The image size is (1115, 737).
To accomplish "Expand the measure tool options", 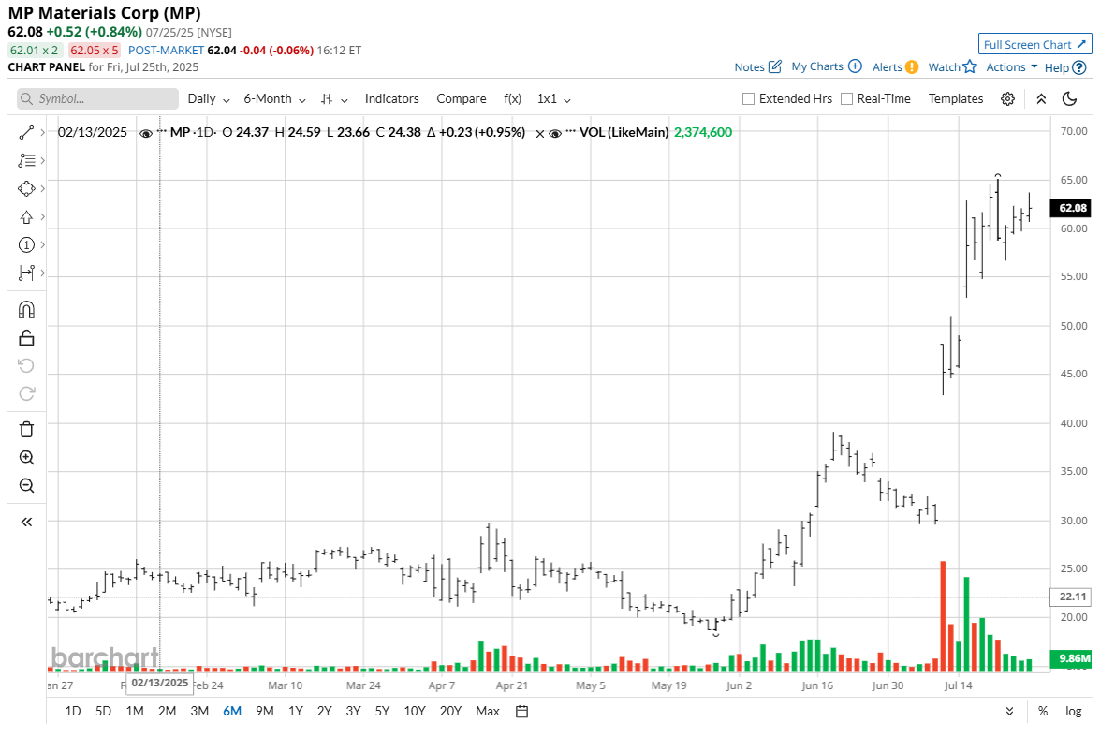I will 43,273.
